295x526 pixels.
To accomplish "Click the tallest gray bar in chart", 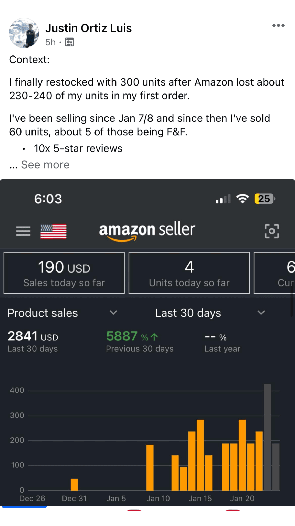I will pyautogui.click(x=267, y=437).
